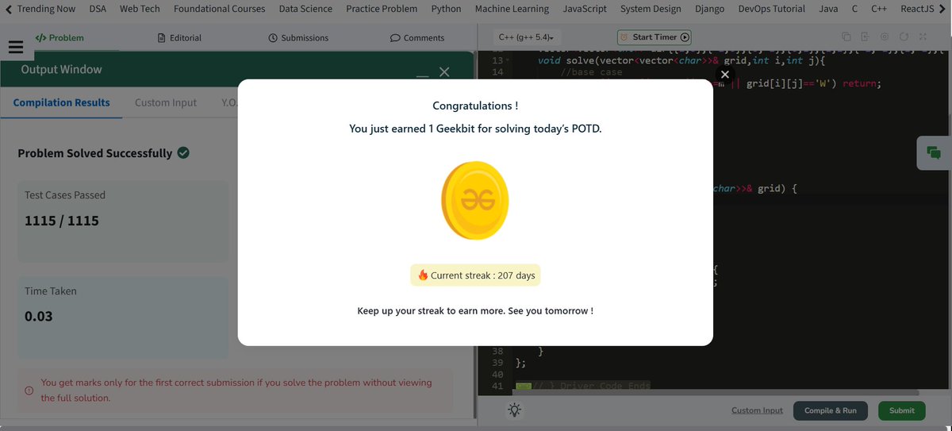Open the Submissions tab

[298, 37]
